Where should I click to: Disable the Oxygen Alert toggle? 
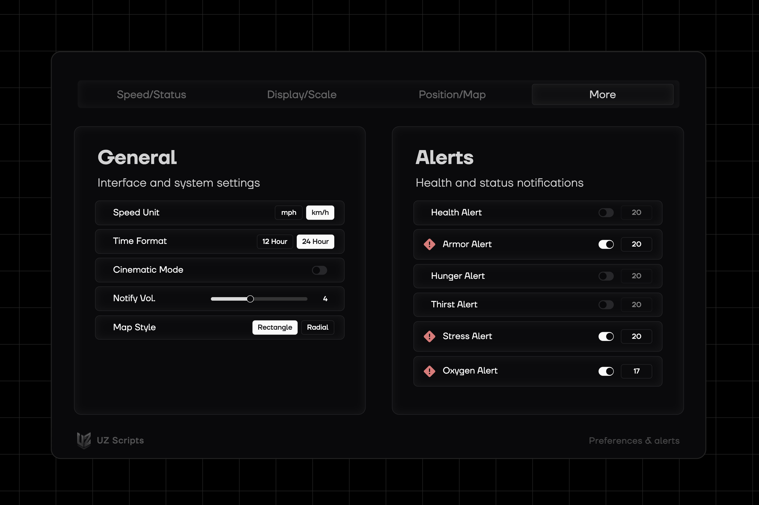pyautogui.click(x=606, y=371)
